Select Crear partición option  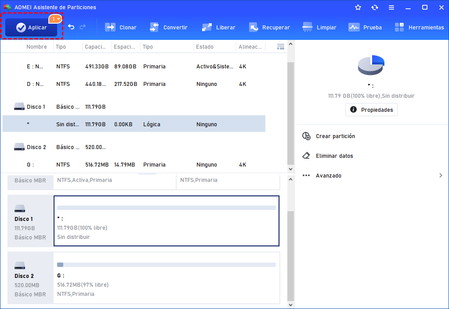[x=335, y=136]
